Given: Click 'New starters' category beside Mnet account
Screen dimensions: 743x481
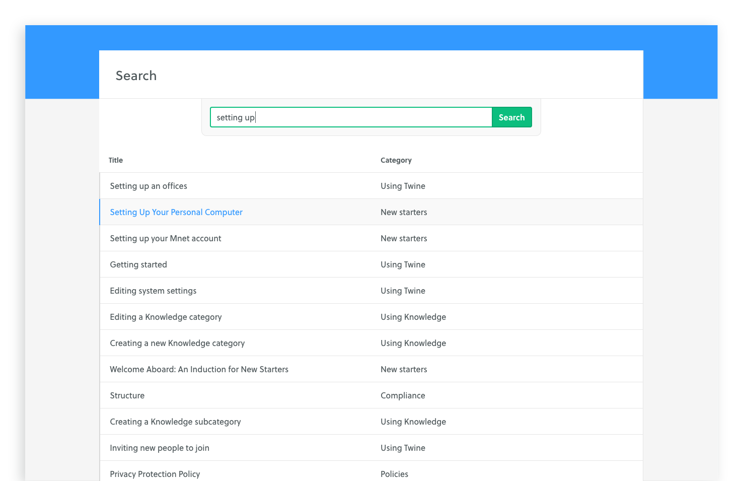Looking at the screenshot, I should click(404, 238).
